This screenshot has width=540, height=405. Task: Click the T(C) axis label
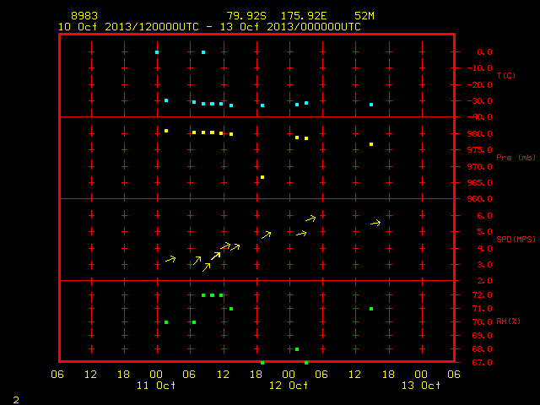[506, 75]
